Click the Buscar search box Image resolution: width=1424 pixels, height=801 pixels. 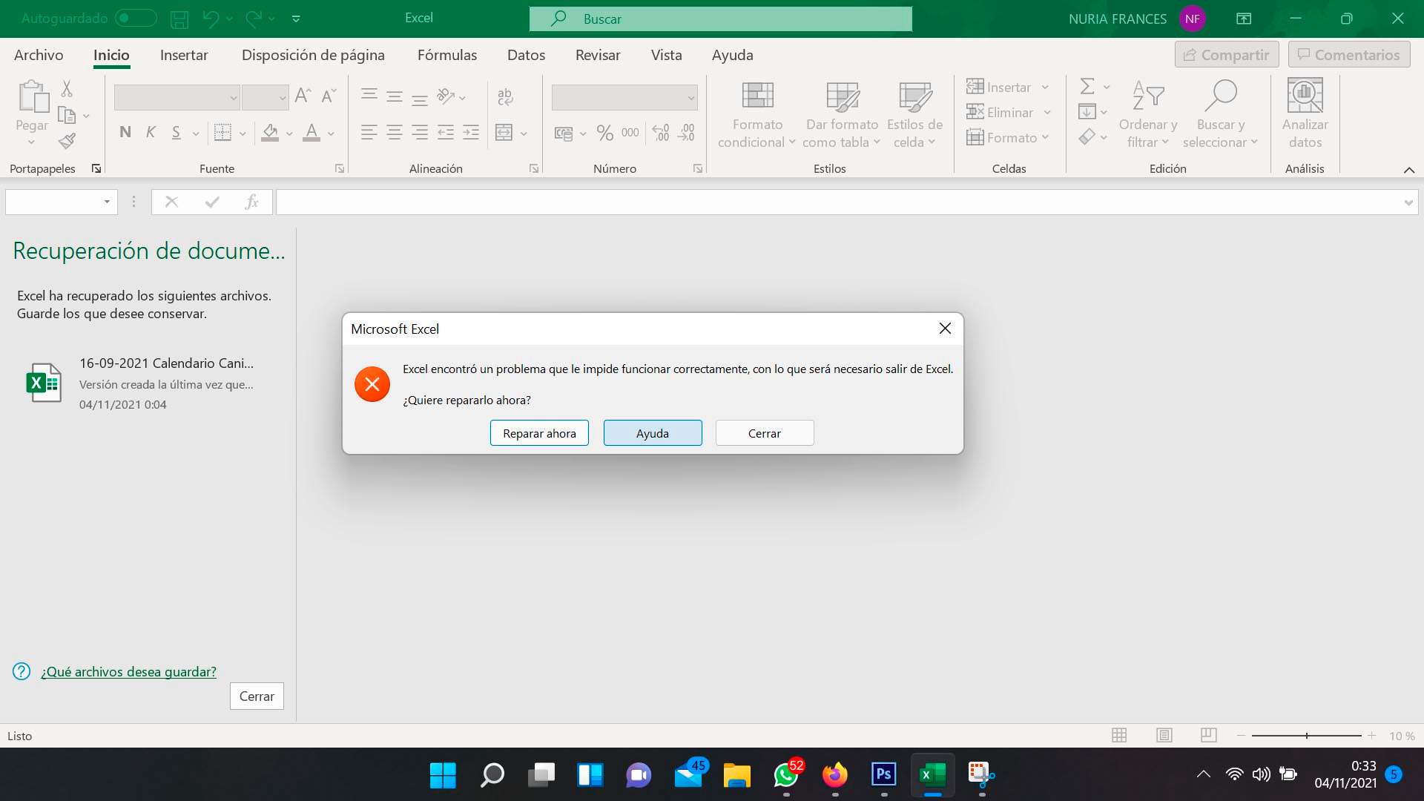click(721, 19)
